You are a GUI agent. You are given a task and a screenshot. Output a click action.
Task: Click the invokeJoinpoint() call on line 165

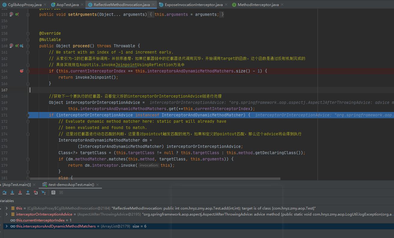point(95,77)
